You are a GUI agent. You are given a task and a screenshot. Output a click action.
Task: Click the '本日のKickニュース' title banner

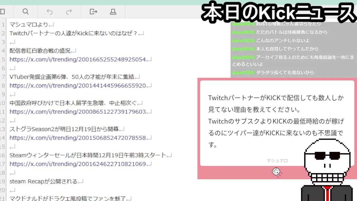(279, 13)
